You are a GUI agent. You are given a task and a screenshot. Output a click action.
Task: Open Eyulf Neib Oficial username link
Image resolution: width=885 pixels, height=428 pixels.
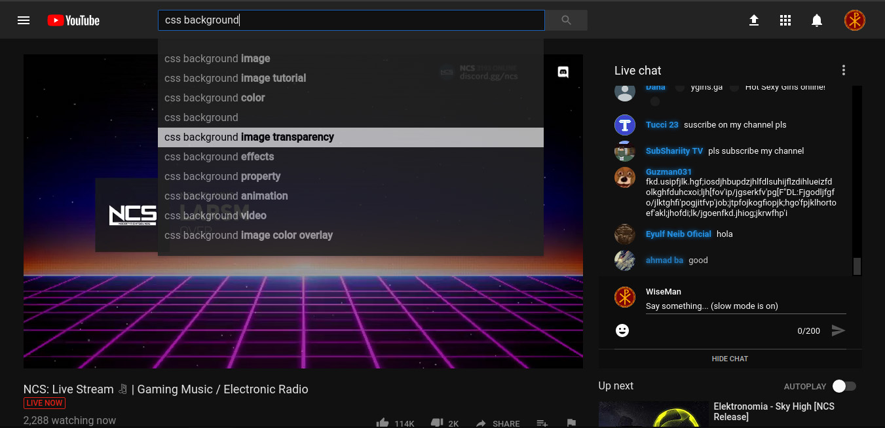coord(679,234)
